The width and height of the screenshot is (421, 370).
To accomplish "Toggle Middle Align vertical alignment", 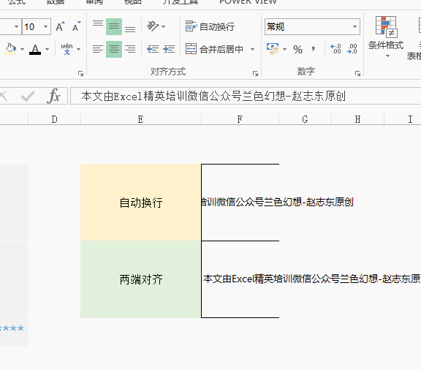I will point(114,26).
